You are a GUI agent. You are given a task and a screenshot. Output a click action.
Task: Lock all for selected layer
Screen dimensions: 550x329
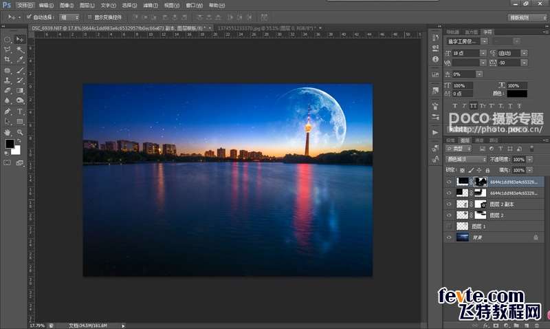pos(487,170)
